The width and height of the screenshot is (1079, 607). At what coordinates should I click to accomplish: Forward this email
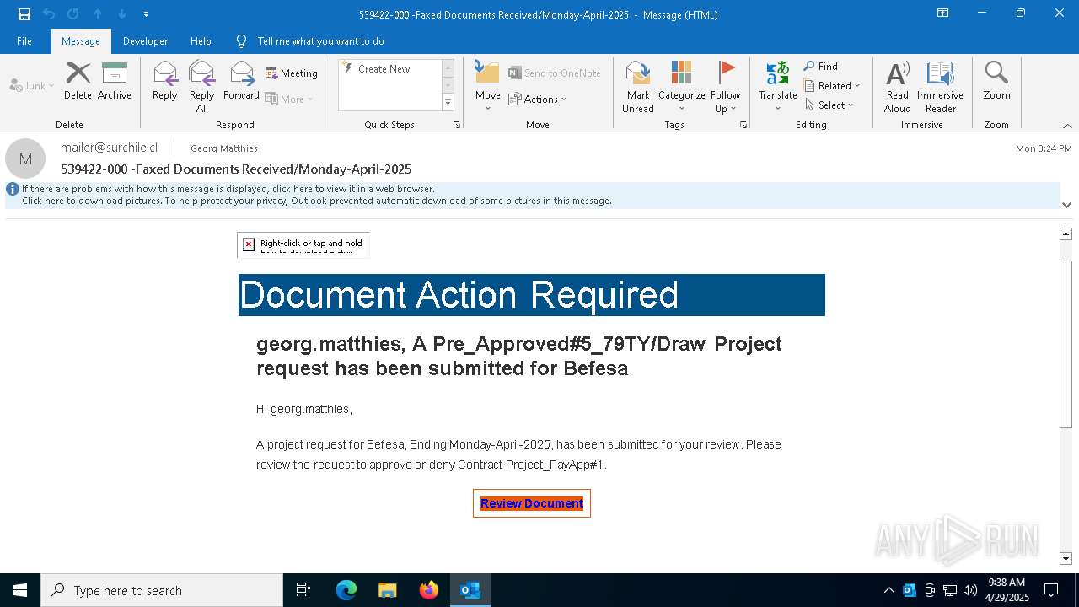click(x=241, y=81)
